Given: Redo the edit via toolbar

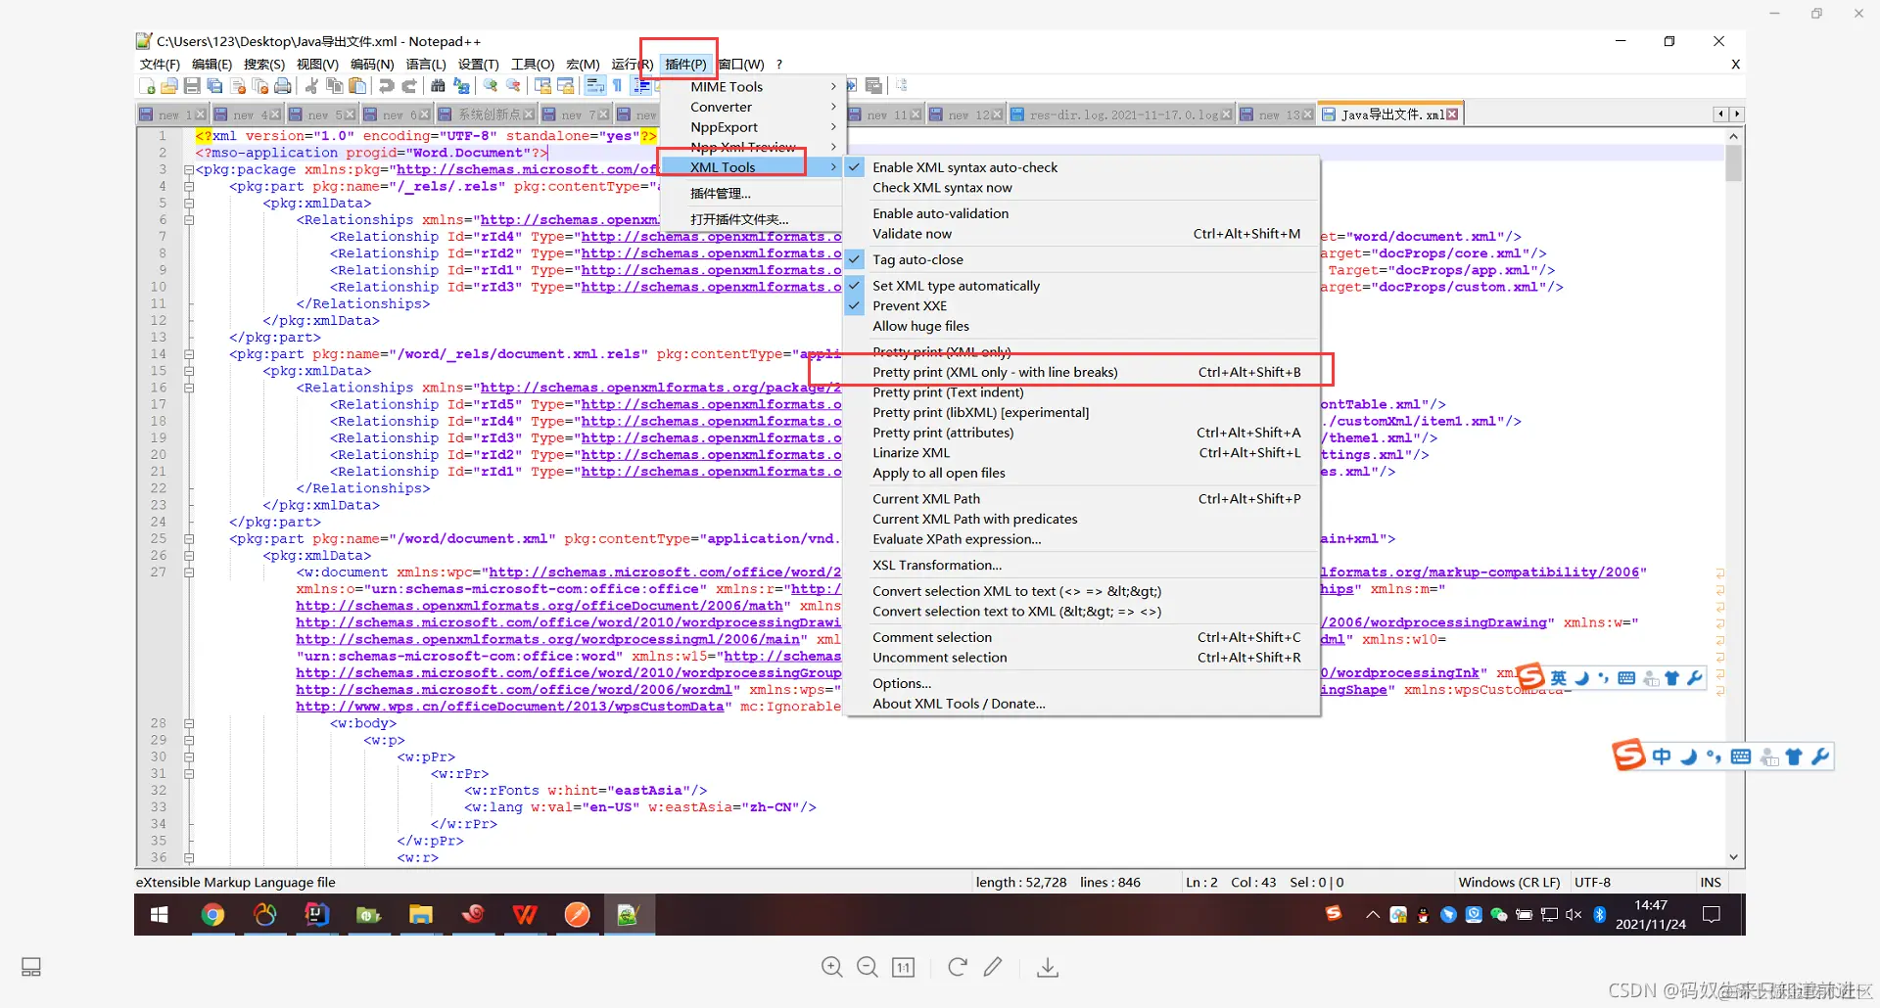Looking at the screenshot, I should (x=408, y=86).
